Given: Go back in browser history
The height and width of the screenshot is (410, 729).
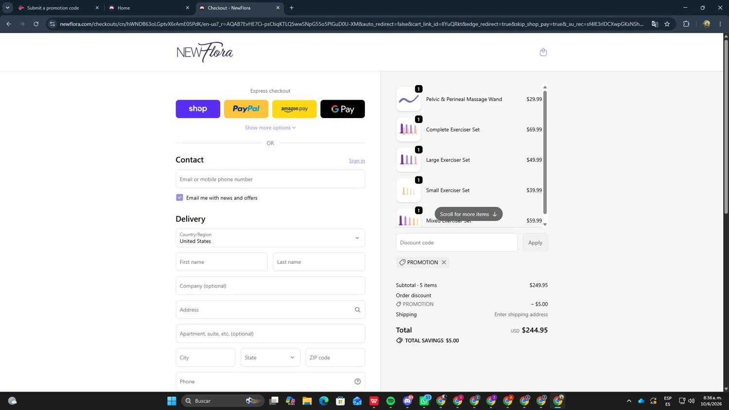Looking at the screenshot, I should (9, 24).
